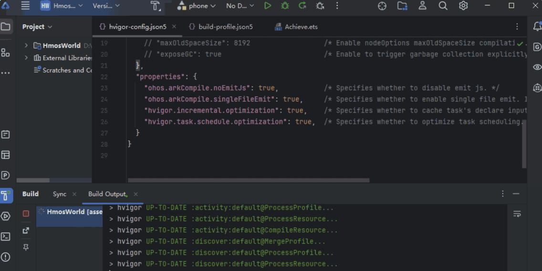Viewport: 542px width, 271px height.
Task: Expand the HmosWorld project tree node
Action: pyautogui.click(x=26, y=46)
